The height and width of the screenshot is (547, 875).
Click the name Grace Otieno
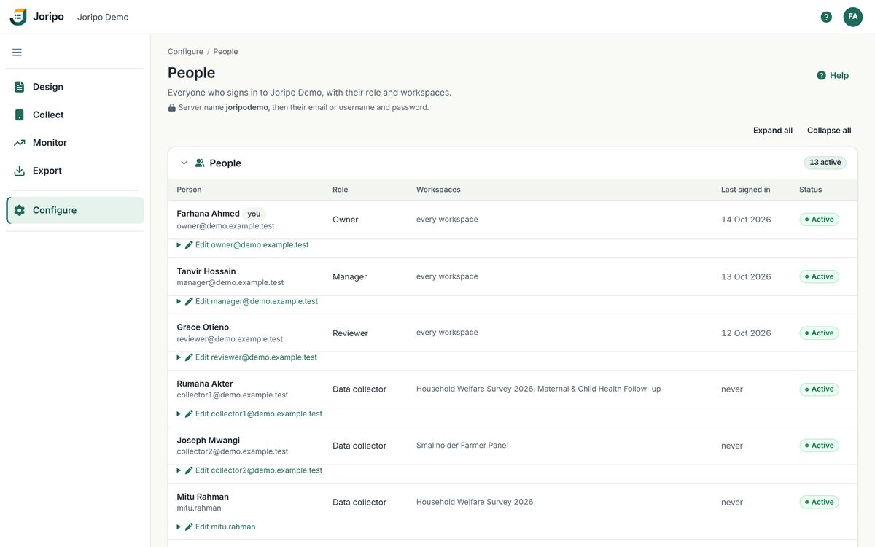click(x=203, y=327)
